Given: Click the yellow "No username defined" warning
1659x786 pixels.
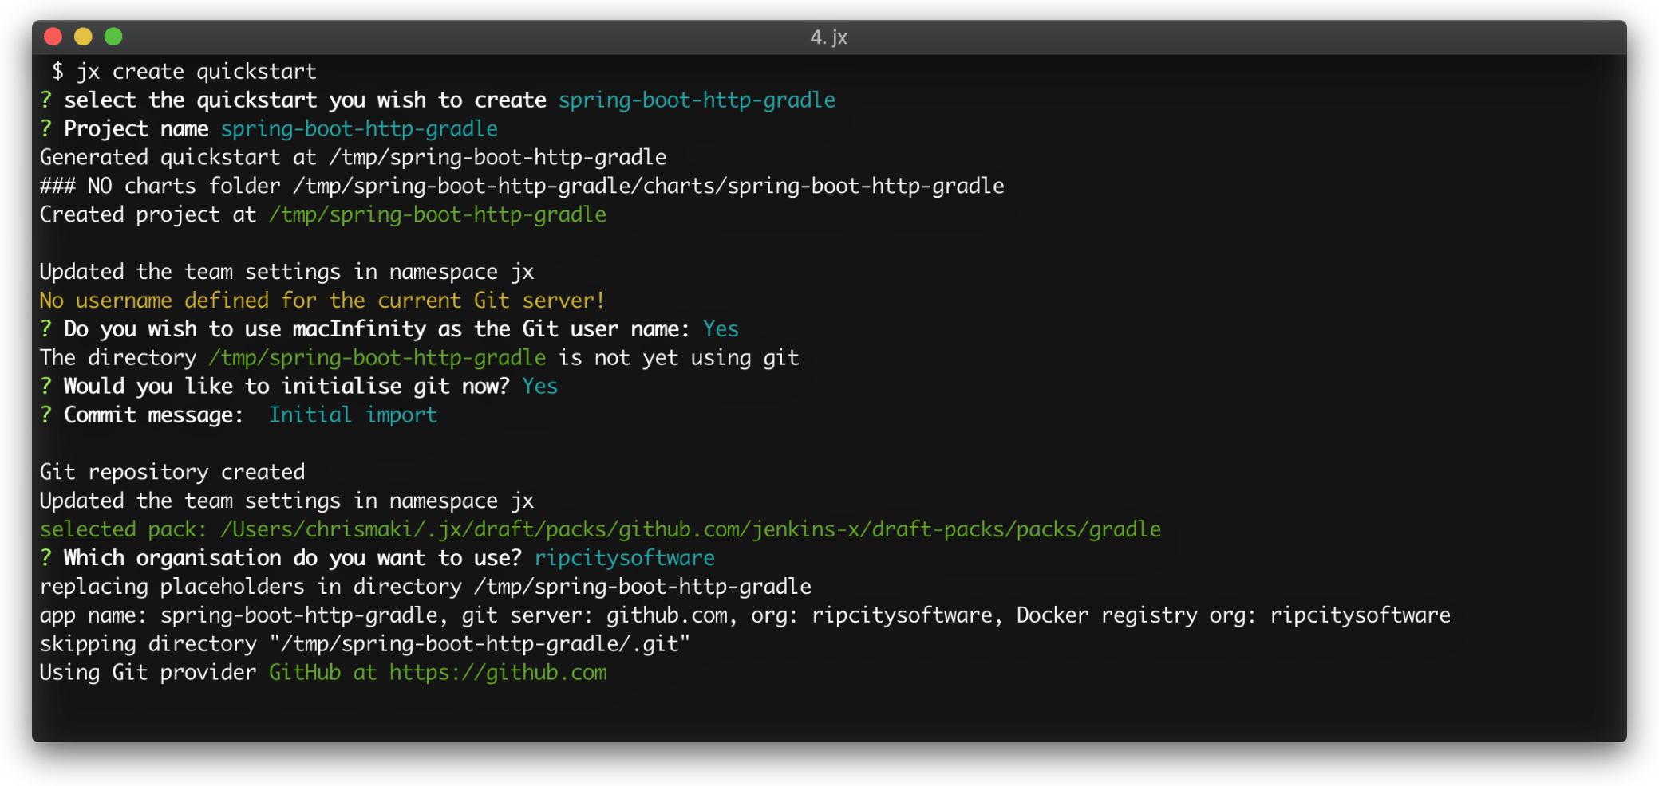Looking at the screenshot, I should tap(322, 301).
